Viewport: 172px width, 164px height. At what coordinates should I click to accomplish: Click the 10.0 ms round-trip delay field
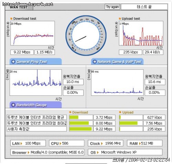[x=73, y=82]
